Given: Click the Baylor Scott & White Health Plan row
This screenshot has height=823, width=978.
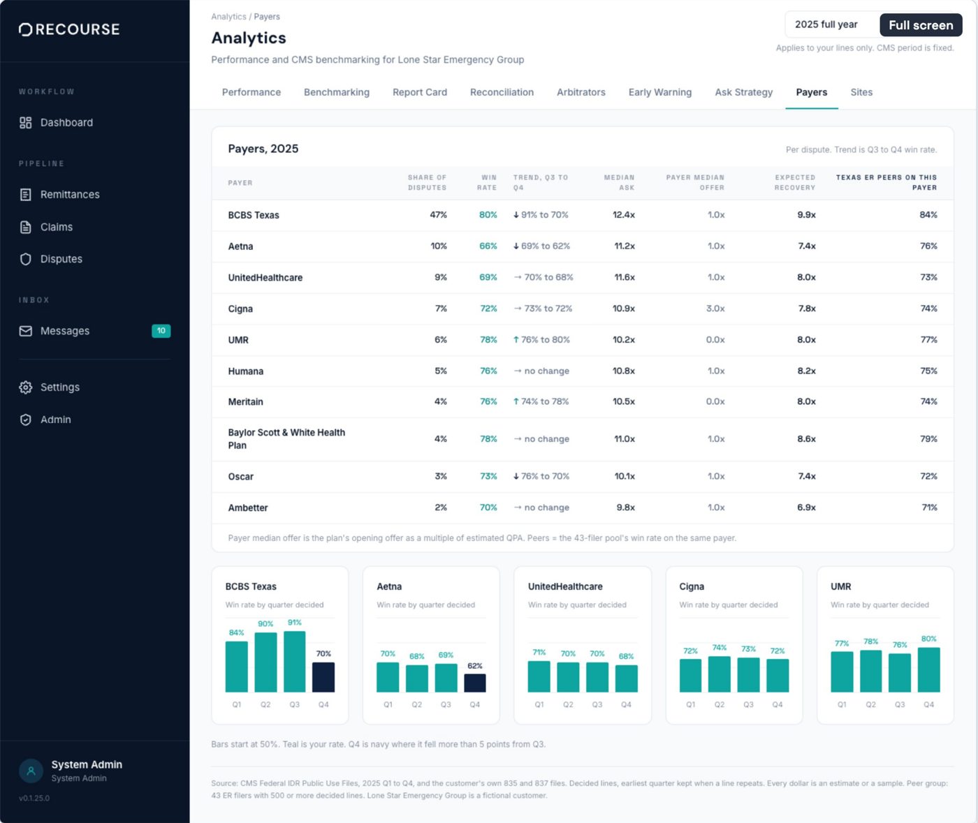Looking at the screenshot, I should (x=583, y=439).
